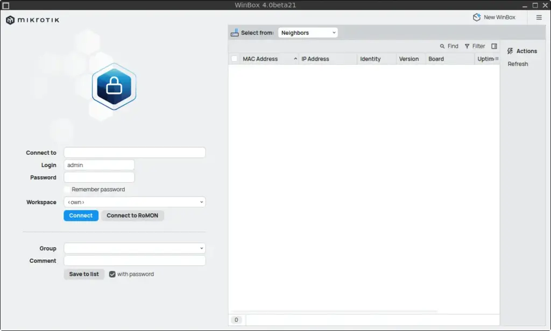Click the Connect to RoMON button
The width and height of the screenshot is (551, 331).
click(x=132, y=215)
